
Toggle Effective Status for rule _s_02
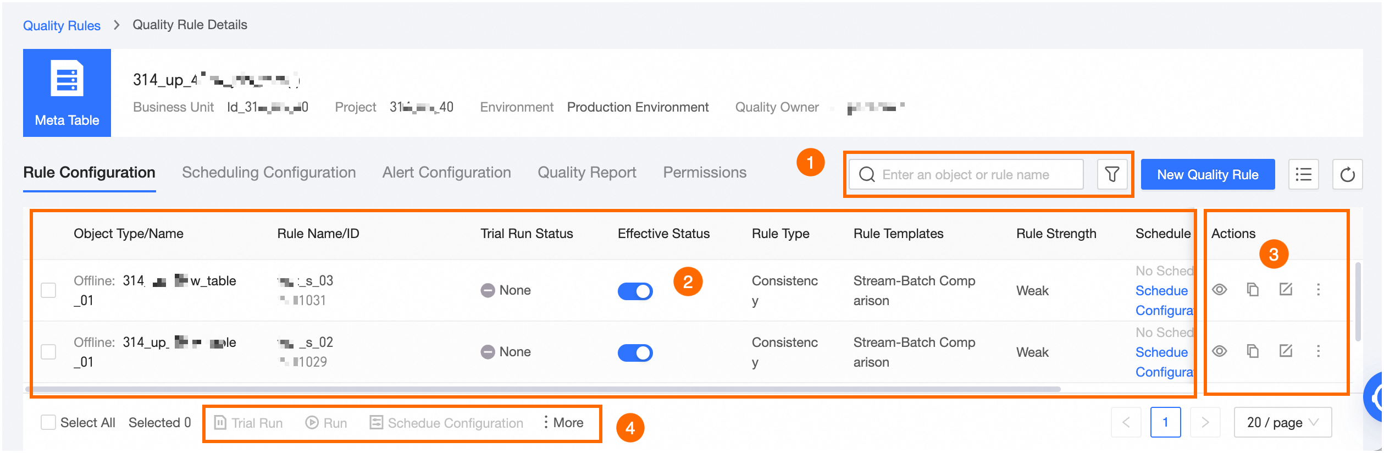[x=635, y=352]
